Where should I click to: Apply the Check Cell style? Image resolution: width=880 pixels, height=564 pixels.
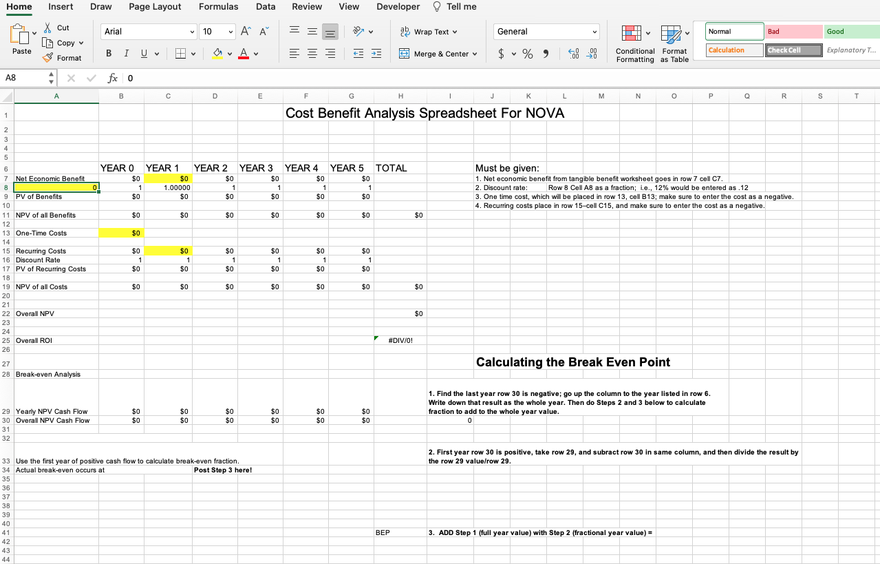pos(794,50)
